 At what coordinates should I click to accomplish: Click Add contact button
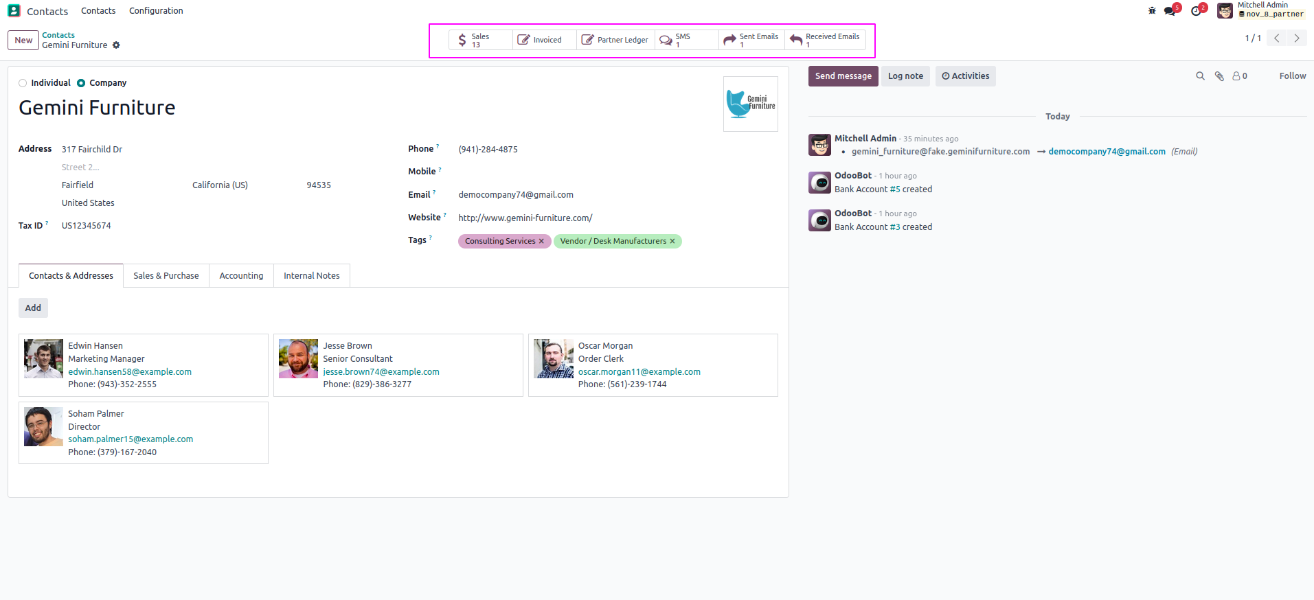33,308
